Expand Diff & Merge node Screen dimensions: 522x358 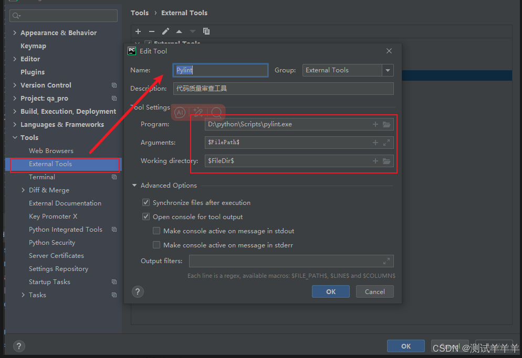[x=23, y=190]
